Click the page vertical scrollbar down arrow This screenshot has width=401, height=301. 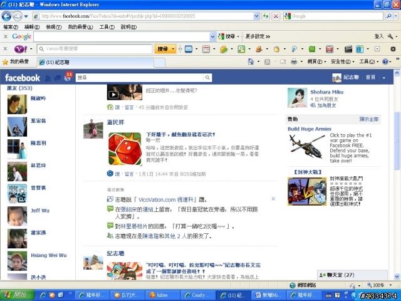(x=397, y=276)
